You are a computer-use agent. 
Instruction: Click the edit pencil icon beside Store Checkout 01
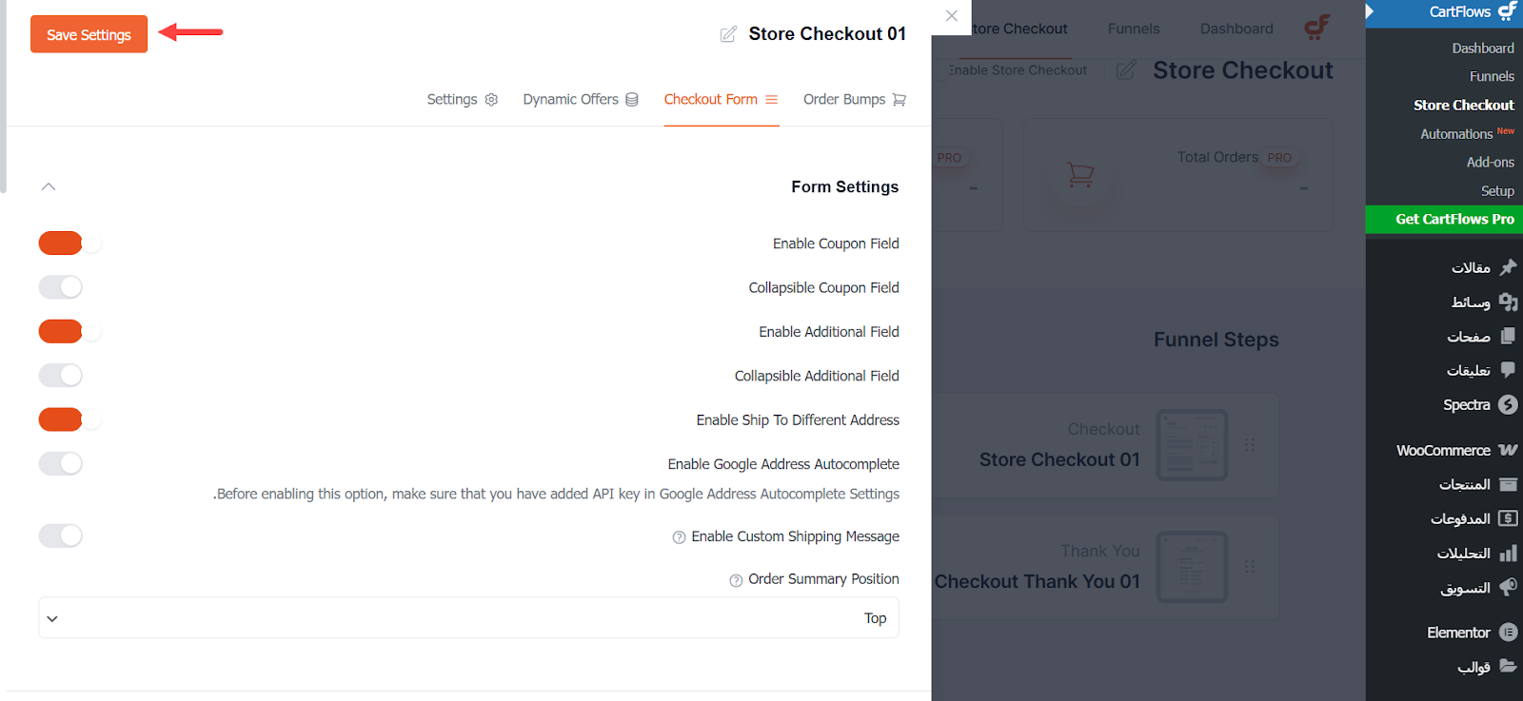pyautogui.click(x=728, y=34)
